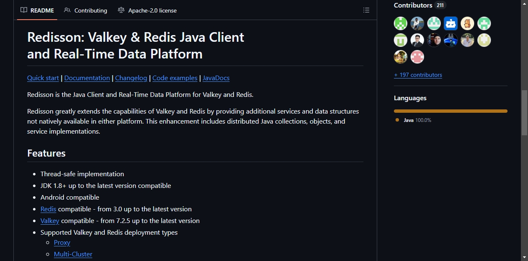Image resolution: width=528 pixels, height=261 pixels.
Task: Open the Quick start link
Action: point(43,78)
